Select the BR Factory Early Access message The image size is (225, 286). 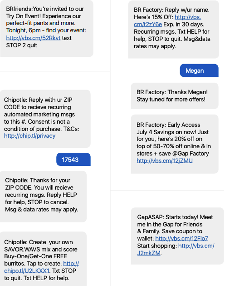click(175, 144)
